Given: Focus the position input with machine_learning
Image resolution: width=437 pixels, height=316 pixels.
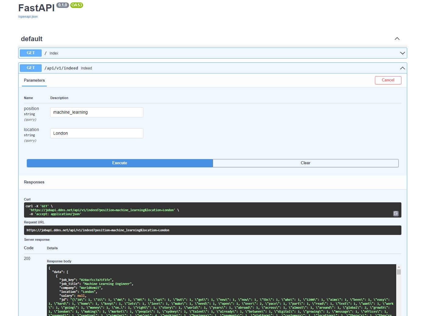Looking at the screenshot, I should [97, 112].
